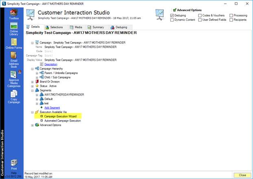Click the Default segment icon
Screen dimensions: 253x179
pos(41,99)
